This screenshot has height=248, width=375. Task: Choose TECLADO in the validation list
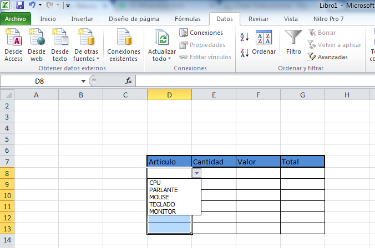[161, 204]
